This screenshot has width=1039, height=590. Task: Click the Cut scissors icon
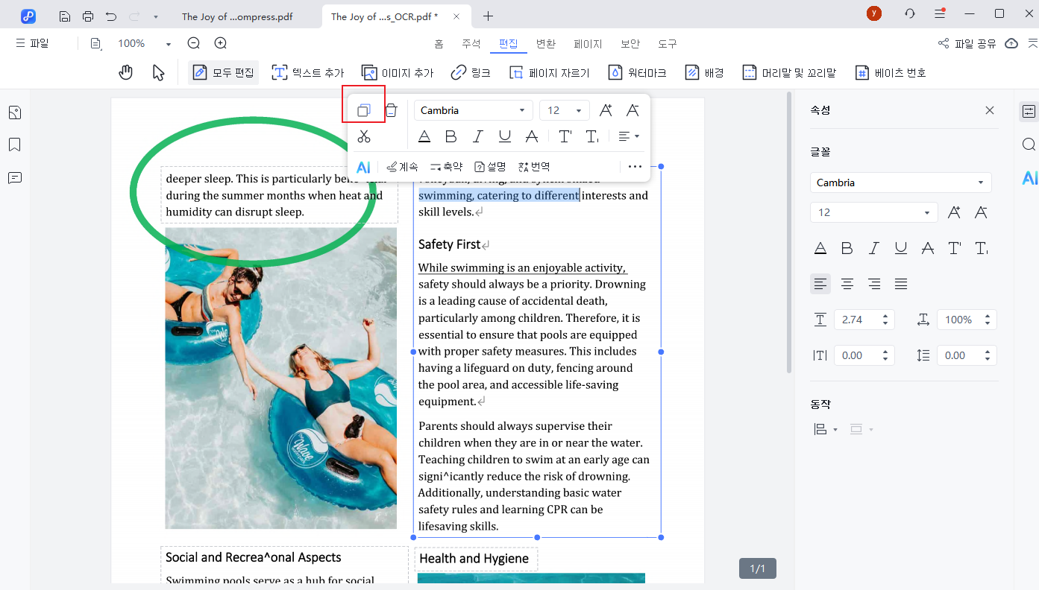pos(364,136)
